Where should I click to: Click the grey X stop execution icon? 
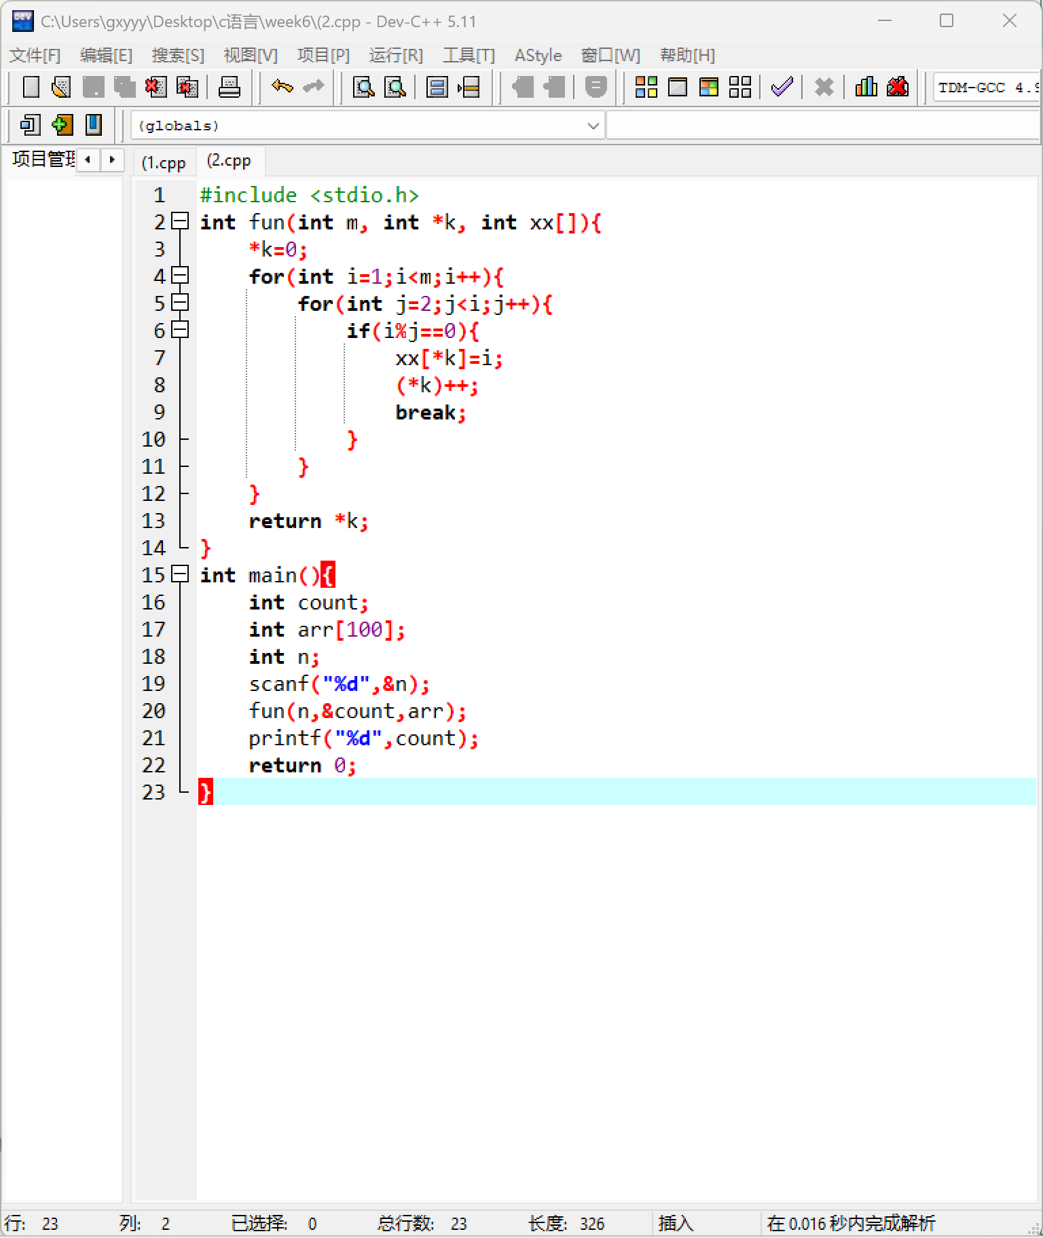click(824, 87)
